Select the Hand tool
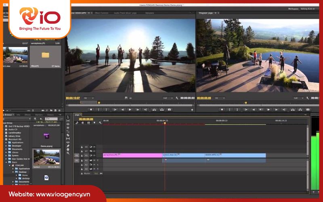This screenshot has width=323, height=202. click(x=68, y=149)
